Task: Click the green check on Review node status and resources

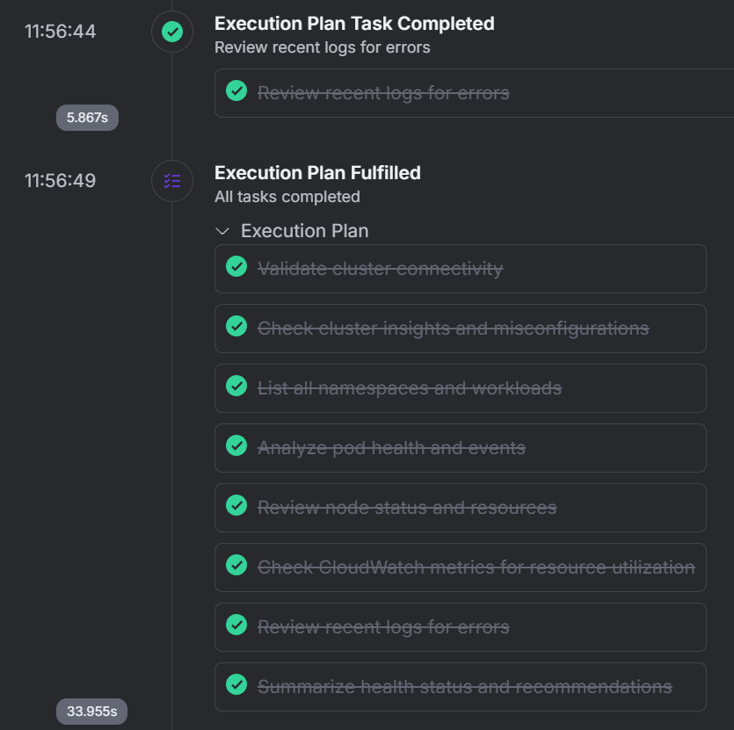Action: [236, 505]
